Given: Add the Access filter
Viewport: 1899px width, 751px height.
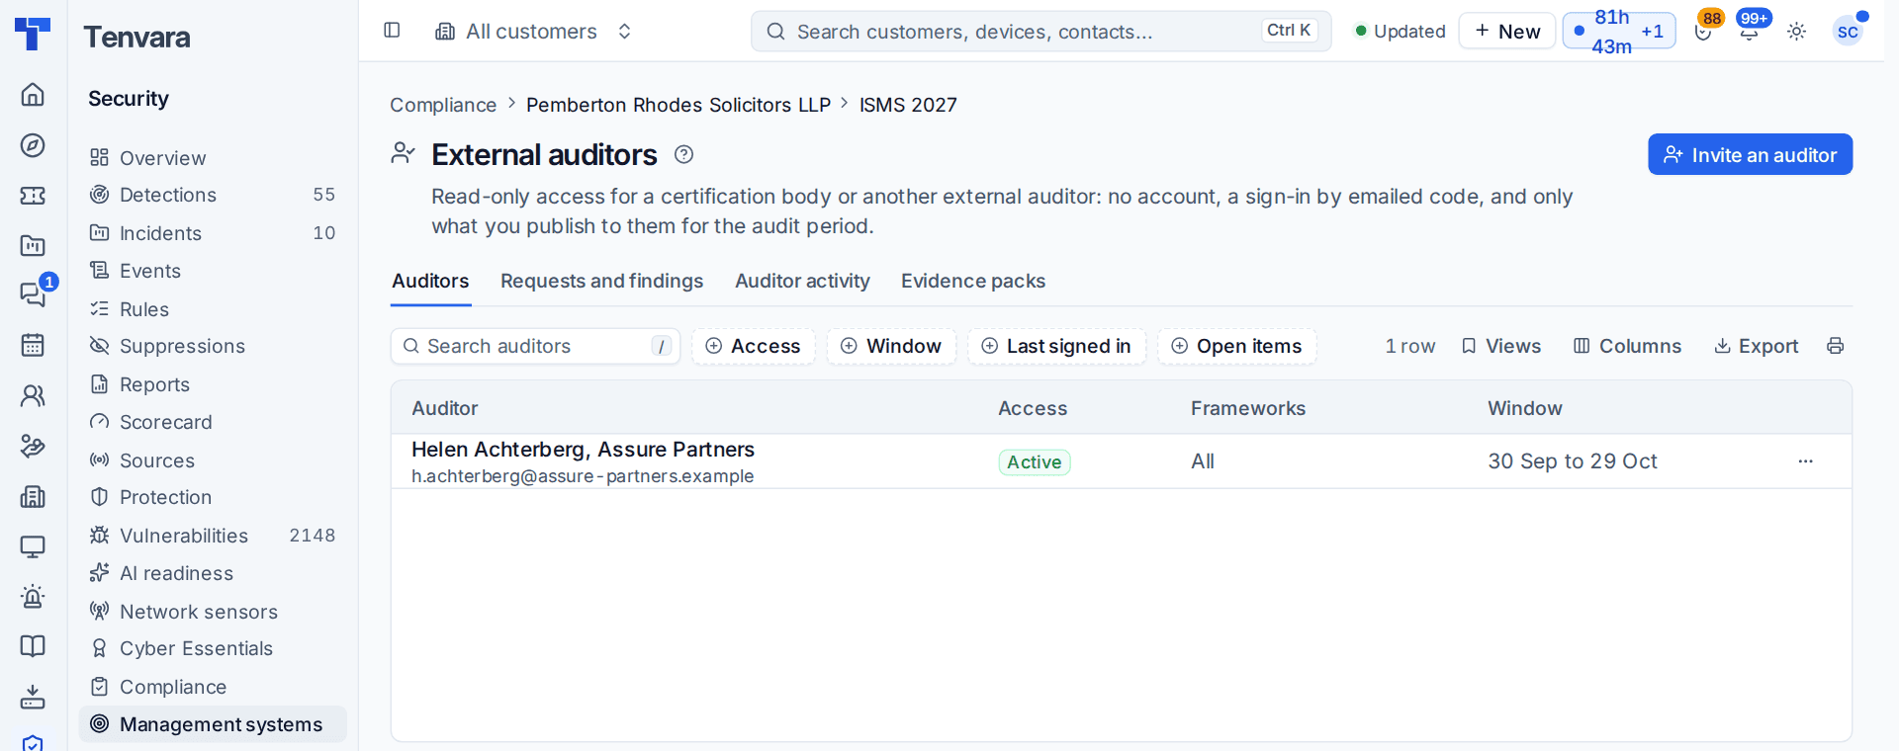Looking at the screenshot, I should [x=753, y=346].
